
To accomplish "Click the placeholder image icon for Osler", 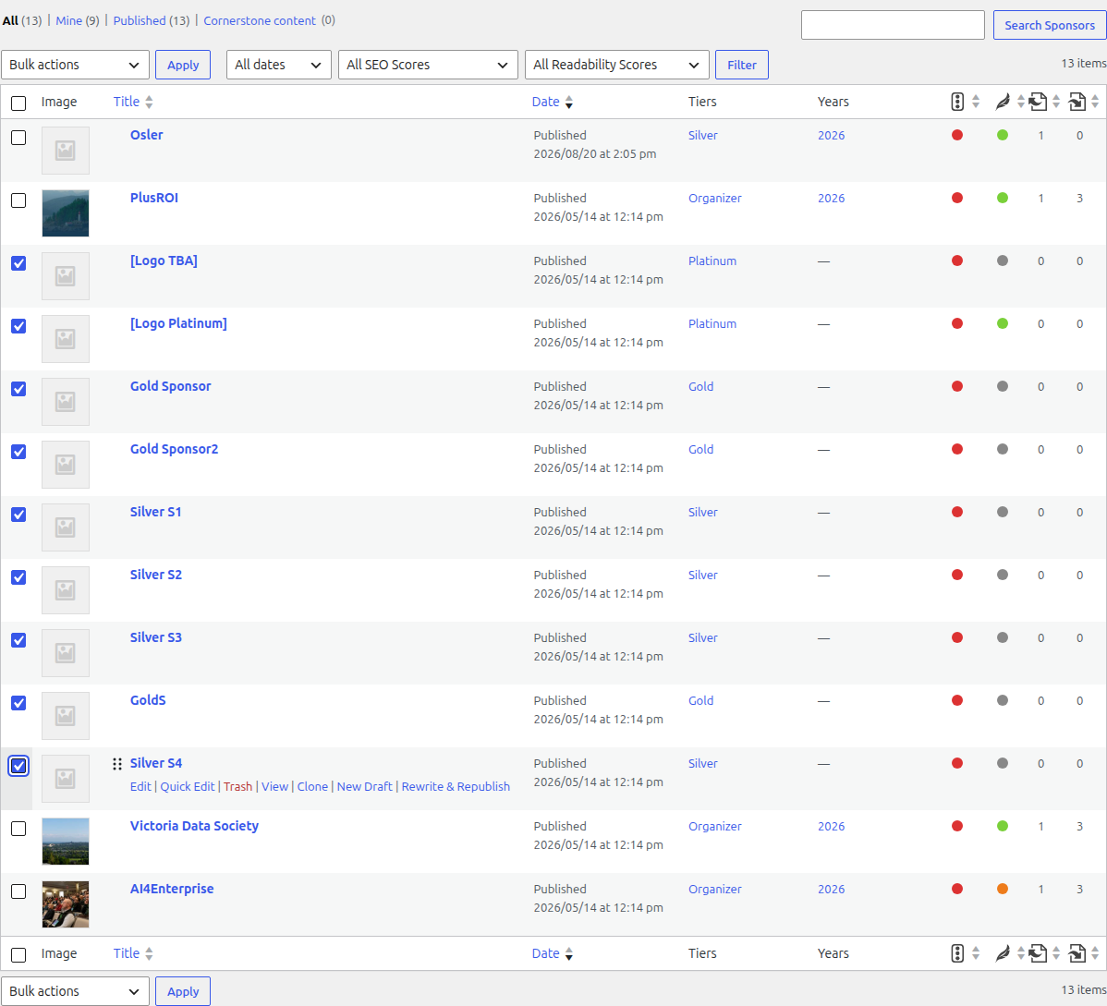I will click(x=66, y=151).
